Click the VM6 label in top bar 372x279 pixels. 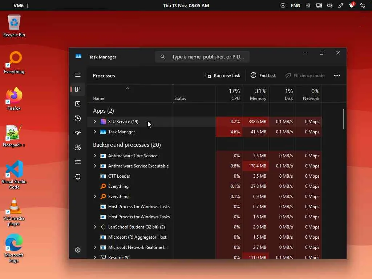(x=19, y=5)
